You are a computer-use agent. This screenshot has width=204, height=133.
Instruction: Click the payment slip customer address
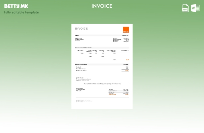tap(80, 90)
